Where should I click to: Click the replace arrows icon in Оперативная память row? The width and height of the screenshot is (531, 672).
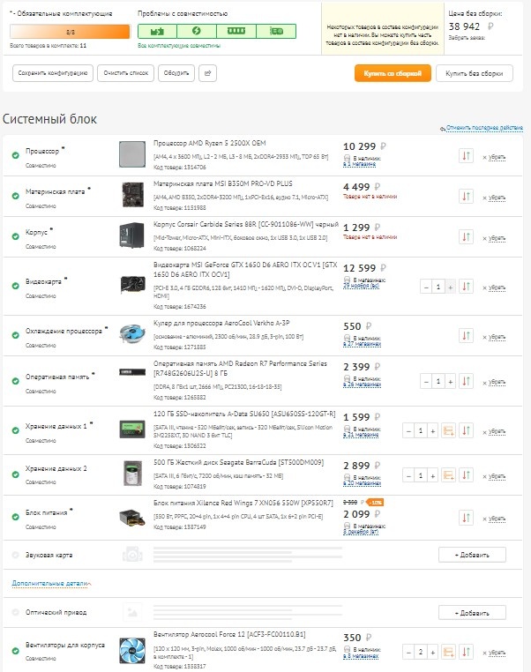[466, 381]
